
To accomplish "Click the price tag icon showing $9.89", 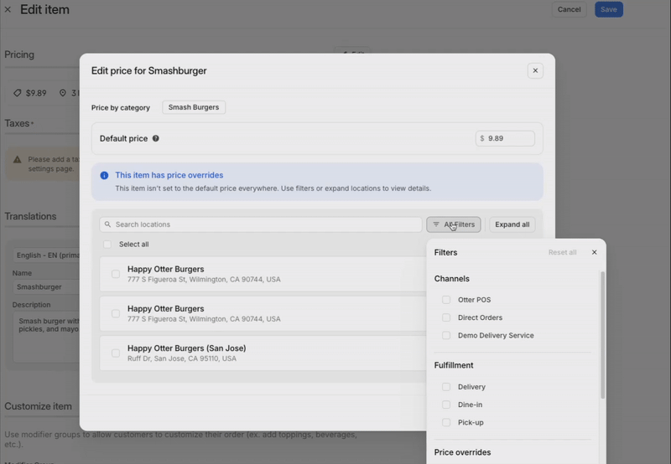I will [x=17, y=93].
